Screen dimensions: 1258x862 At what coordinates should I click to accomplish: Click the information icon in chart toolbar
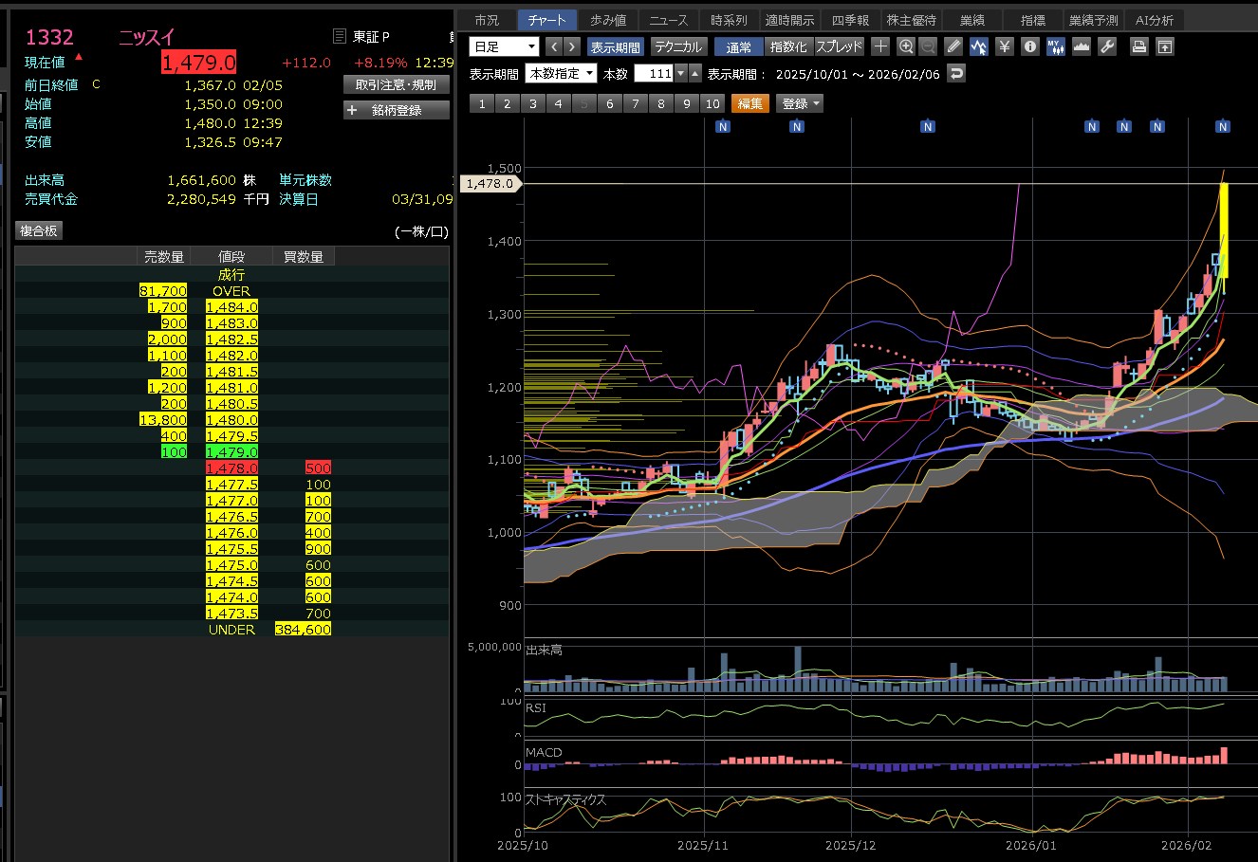(x=1030, y=46)
